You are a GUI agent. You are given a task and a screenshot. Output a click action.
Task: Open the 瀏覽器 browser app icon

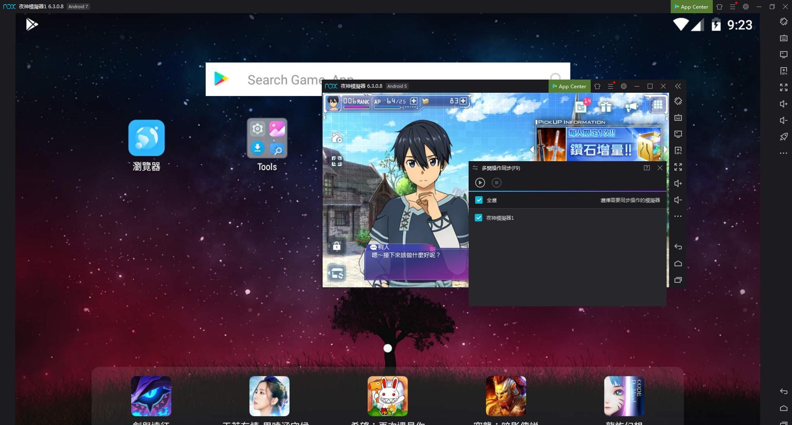point(146,138)
